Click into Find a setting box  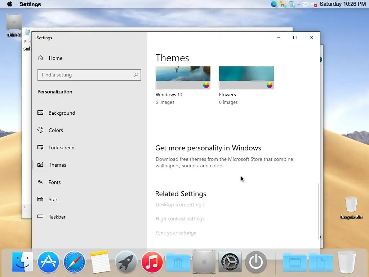89,75
